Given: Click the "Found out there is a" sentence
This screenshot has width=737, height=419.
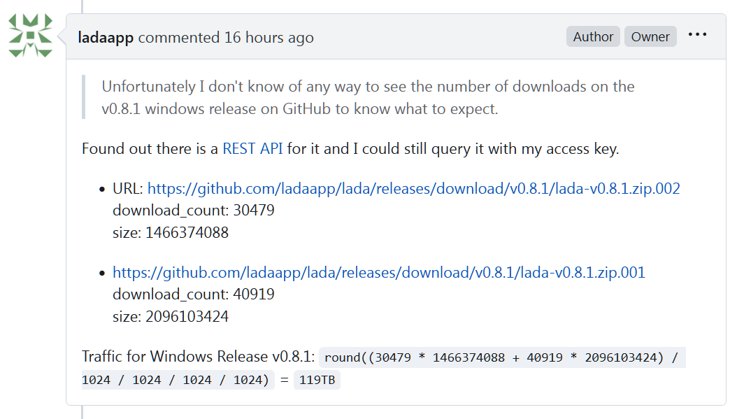Looking at the screenshot, I should tap(150, 149).
